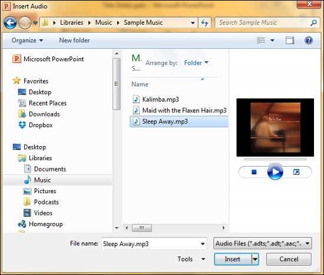Click the Kalimba.mp3 audio file icon

136,100
